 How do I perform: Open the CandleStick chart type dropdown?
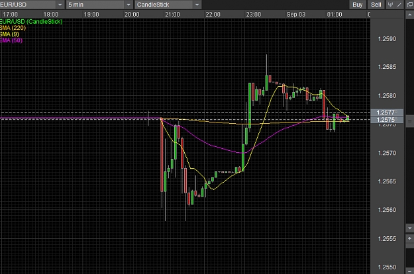[x=168, y=5]
